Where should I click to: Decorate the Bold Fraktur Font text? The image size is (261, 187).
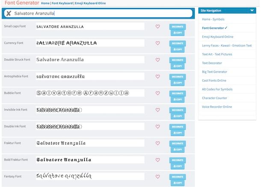coord(178,160)
